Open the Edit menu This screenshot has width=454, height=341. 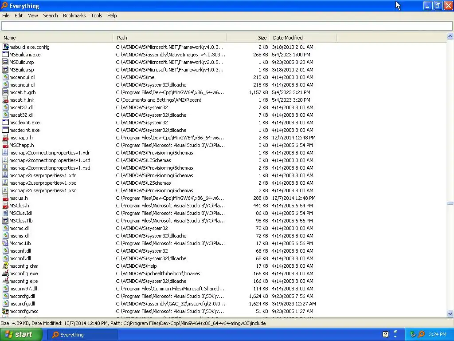point(19,16)
